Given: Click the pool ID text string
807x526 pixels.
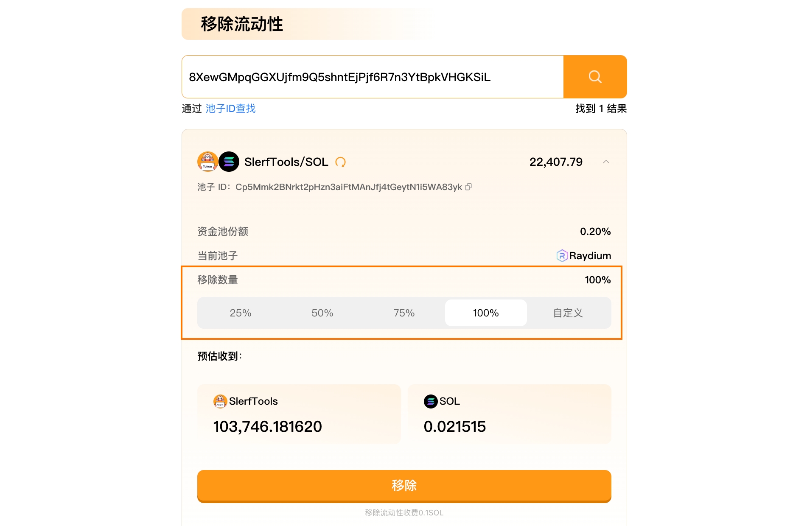Looking at the screenshot, I should click(x=348, y=187).
